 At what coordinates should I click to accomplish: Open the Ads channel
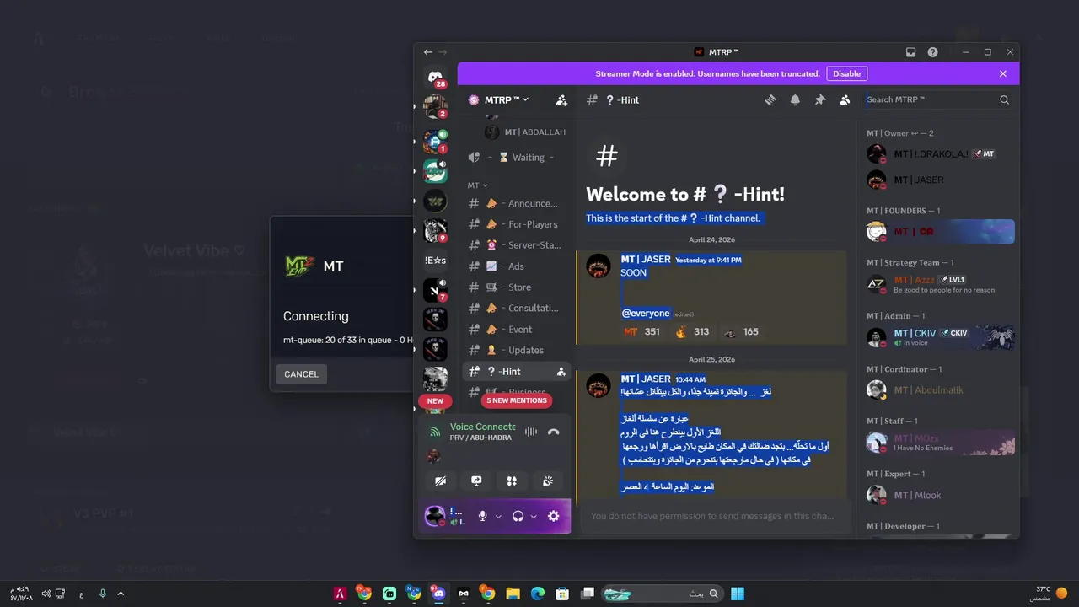tap(517, 266)
